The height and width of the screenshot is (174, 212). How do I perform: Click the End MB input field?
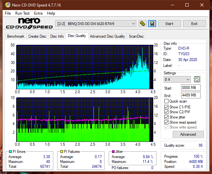[x=191, y=95]
